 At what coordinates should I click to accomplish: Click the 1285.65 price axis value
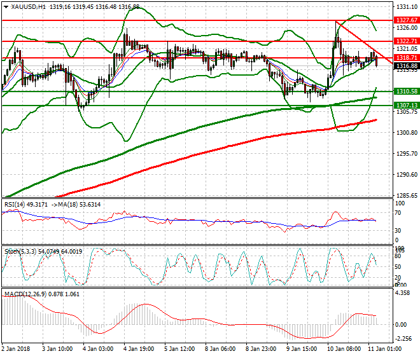[x=405, y=196]
